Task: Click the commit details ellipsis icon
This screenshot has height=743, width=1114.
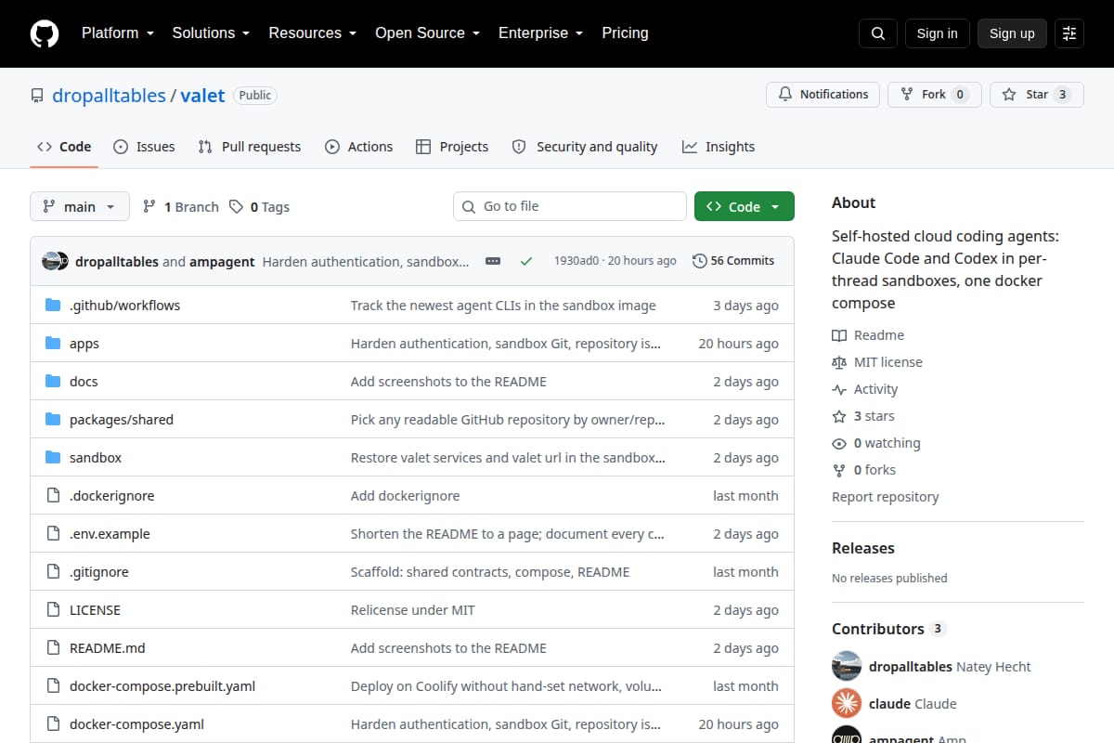Action: [493, 261]
